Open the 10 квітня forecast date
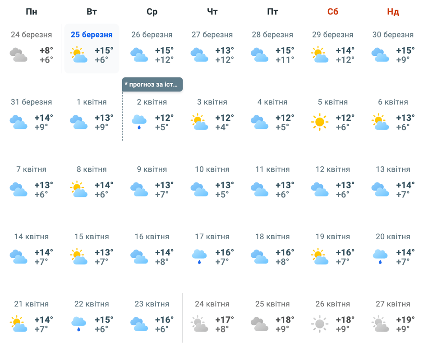The image size is (428, 346). click(x=212, y=169)
